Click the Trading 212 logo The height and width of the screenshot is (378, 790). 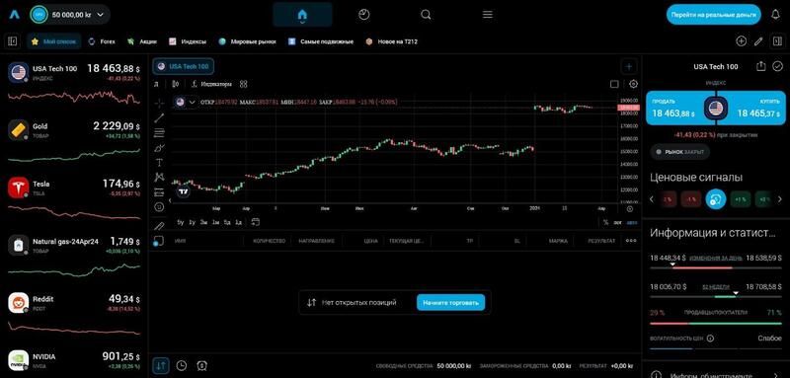tap(14, 15)
